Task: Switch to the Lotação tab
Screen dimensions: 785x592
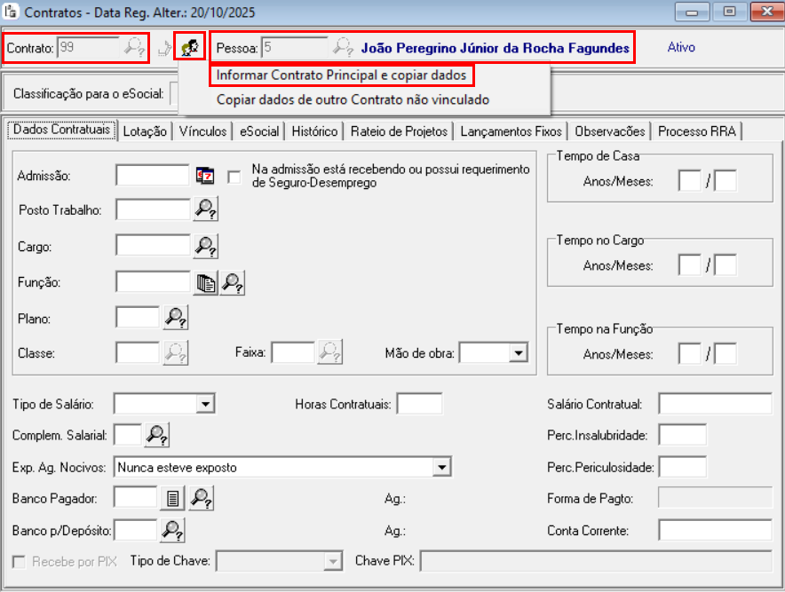Action: point(145,131)
